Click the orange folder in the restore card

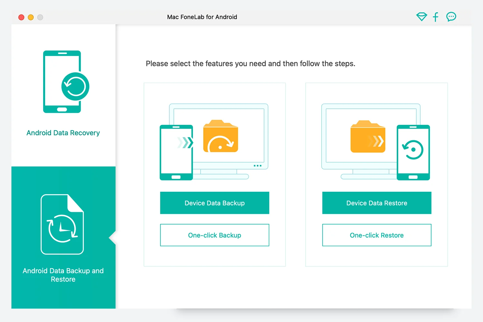[x=368, y=137]
